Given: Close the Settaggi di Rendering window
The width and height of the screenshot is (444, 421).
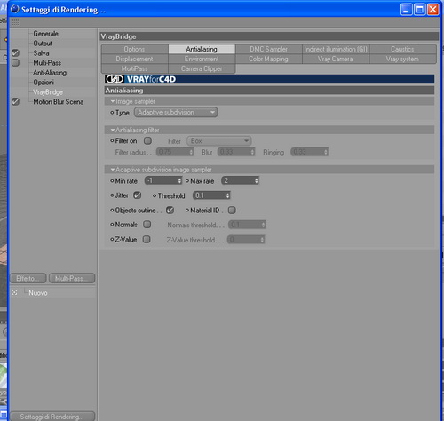Looking at the screenshot, I should (432, 10).
